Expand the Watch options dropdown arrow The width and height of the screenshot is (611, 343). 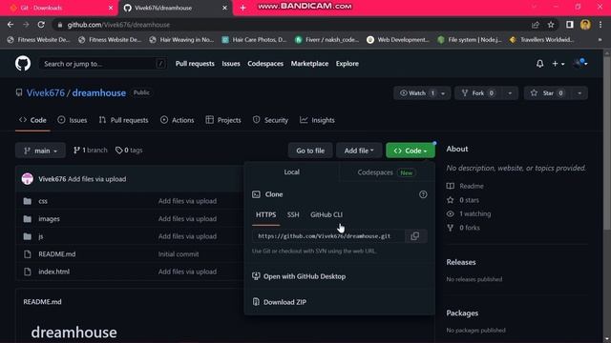(443, 93)
